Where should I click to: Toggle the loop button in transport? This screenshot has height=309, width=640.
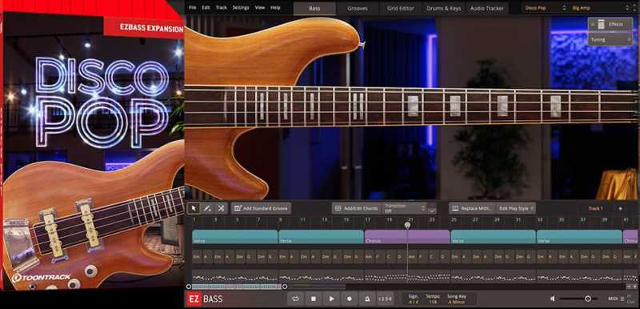coord(295,299)
